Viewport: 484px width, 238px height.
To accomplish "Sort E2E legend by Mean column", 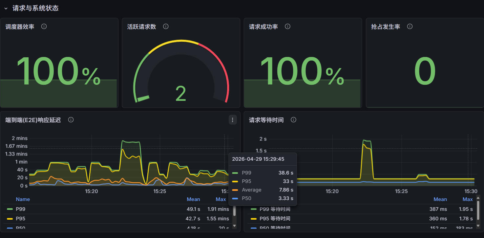I will point(193,199).
